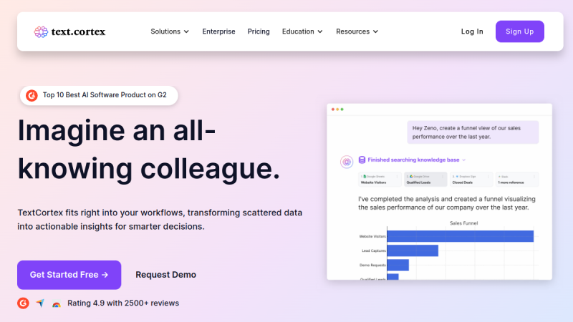
Task: Click the G2 logo in the Top 10 badge
Action: [32, 96]
